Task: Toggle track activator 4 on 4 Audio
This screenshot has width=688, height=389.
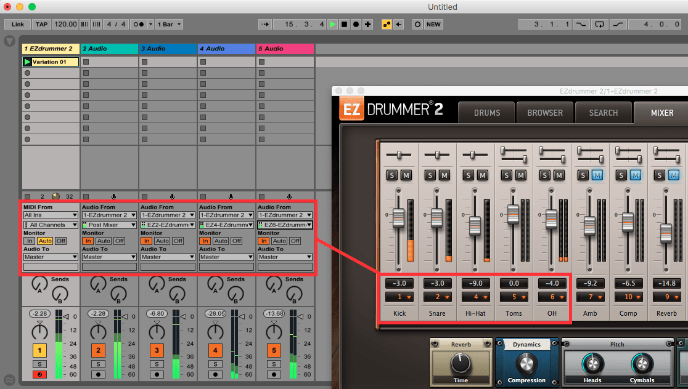Action: pyautogui.click(x=215, y=350)
